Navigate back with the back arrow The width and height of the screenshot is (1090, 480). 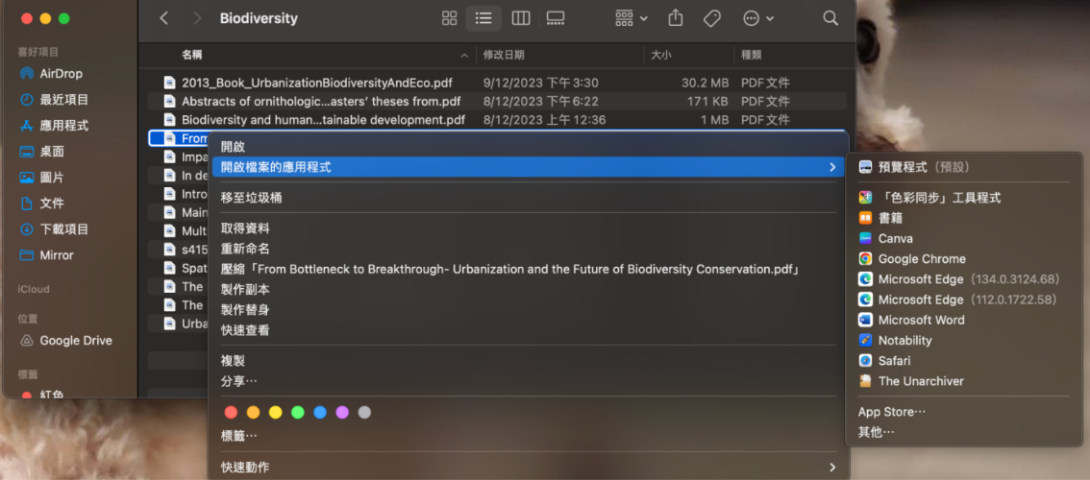click(164, 18)
